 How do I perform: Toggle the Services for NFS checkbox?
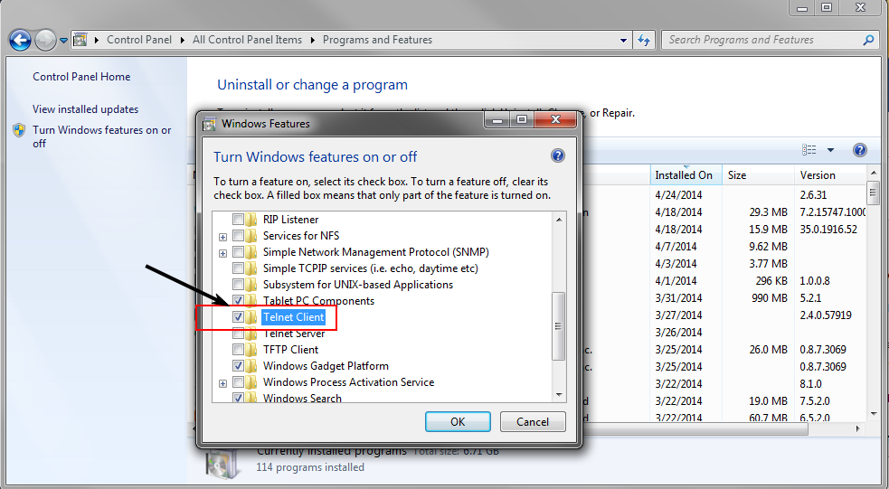coord(238,236)
